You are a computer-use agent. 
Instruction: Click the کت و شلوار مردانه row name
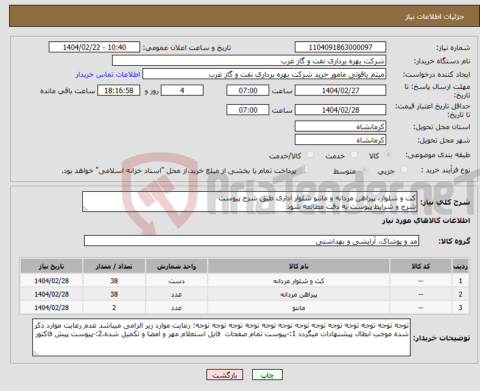click(298, 281)
